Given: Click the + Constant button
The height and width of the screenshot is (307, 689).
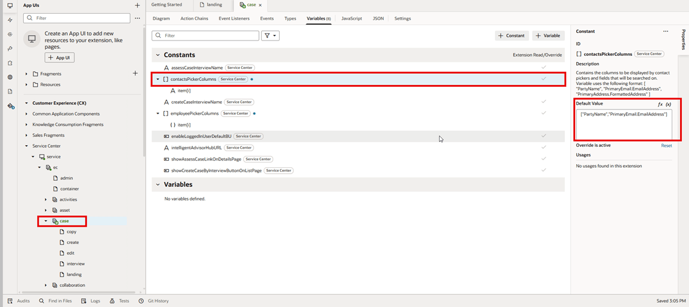Looking at the screenshot, I should pos(512,36).
